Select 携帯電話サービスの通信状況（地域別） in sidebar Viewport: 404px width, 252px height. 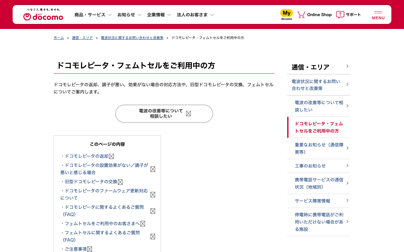point(319,183)
